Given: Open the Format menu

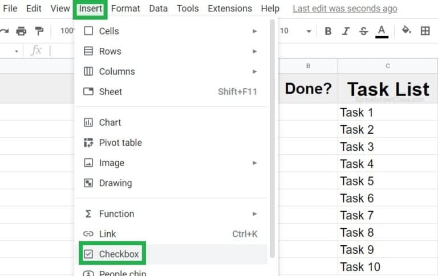Looking at the screenshot, I should click(125, 9).
